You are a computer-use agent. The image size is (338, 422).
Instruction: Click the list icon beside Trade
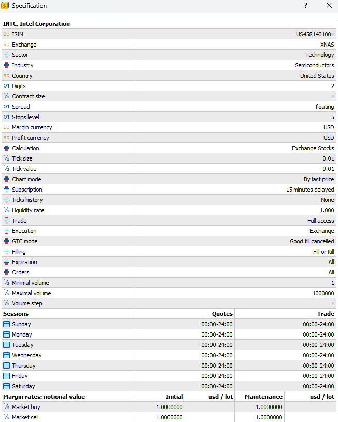coord(6,221)
